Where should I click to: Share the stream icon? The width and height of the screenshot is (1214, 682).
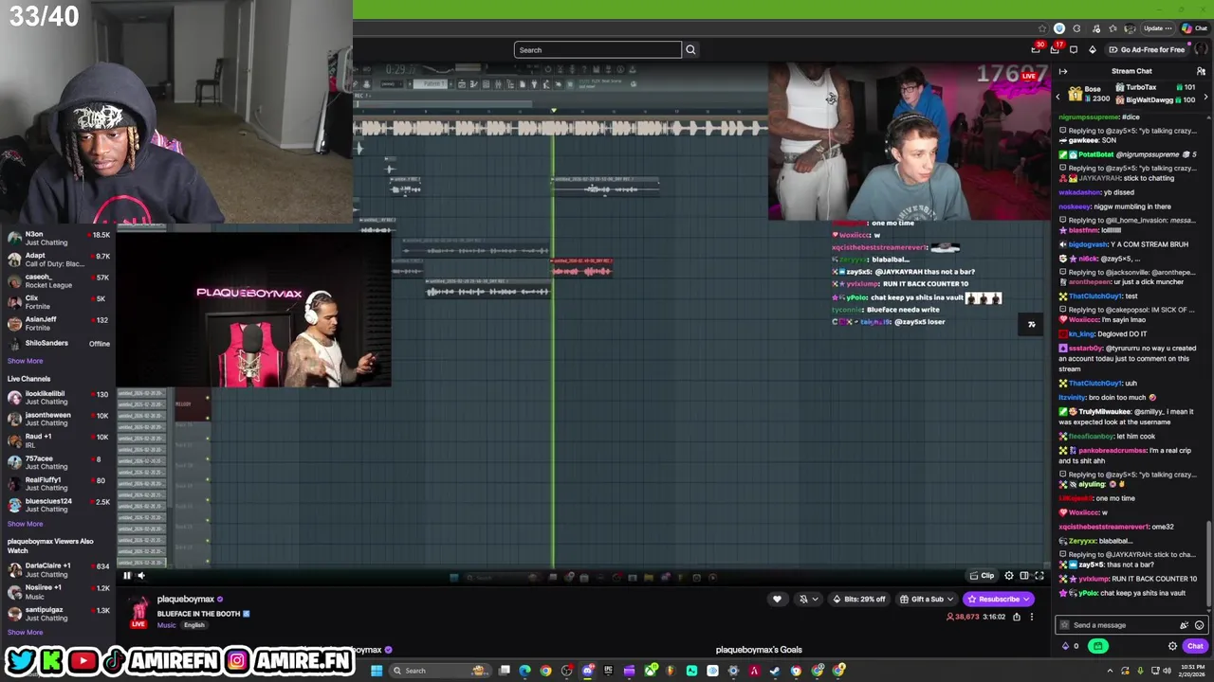click(x=1017, y=617)
